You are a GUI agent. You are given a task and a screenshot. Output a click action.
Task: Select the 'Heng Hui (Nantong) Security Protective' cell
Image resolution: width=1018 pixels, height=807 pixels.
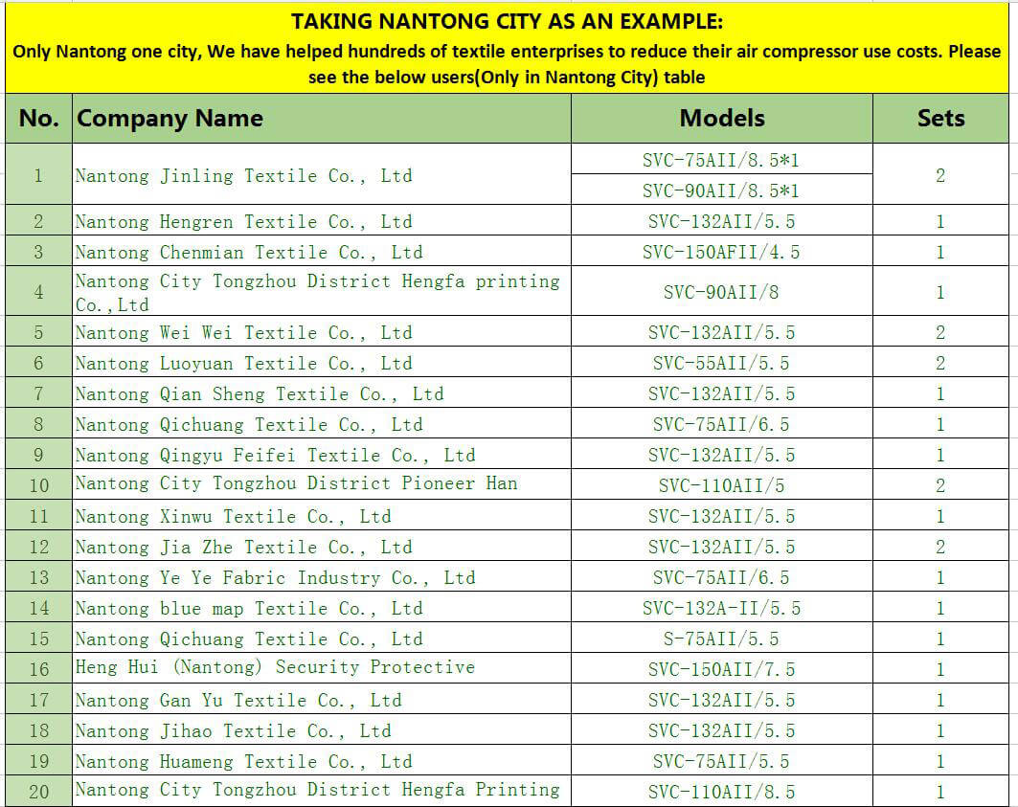(322, 668)
